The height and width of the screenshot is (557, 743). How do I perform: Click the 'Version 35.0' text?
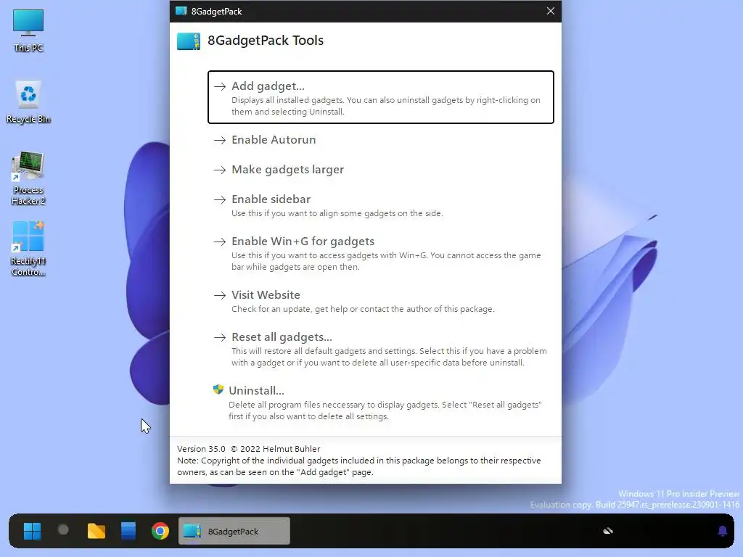click(202, 449)
